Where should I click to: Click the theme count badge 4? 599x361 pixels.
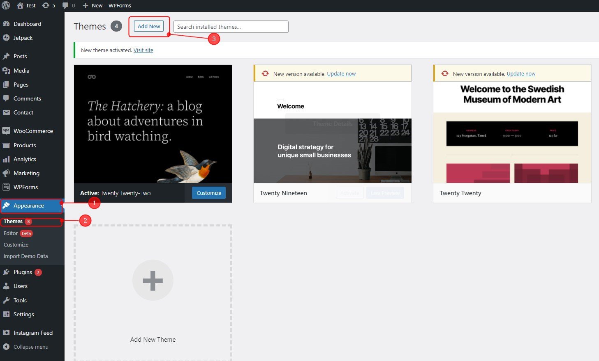tap(116, 26)
